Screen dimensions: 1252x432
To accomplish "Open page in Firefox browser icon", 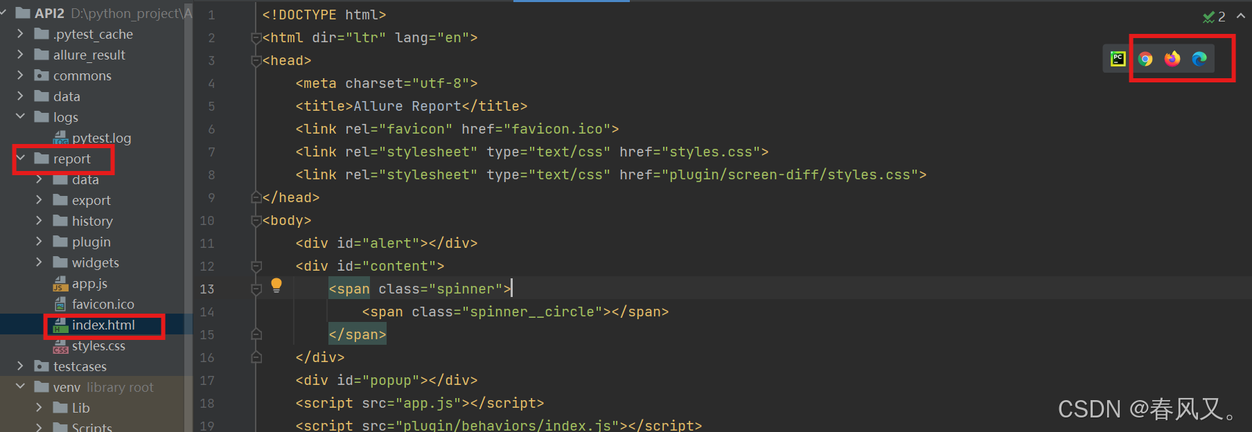I will [1172, 59].
